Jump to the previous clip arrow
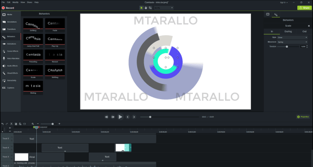The image size is (313, 167). [128, 117]
